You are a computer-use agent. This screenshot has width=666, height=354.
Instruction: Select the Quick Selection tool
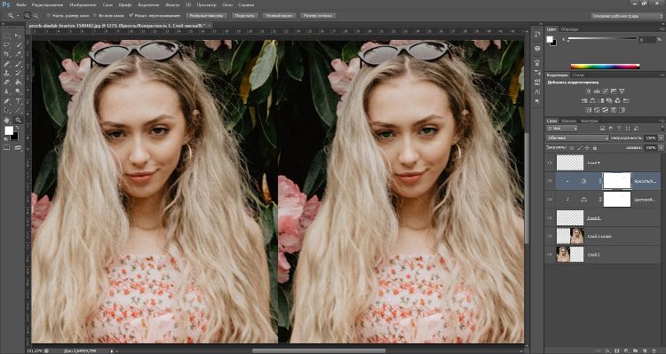pyautogui.click(x=18, y=45)
